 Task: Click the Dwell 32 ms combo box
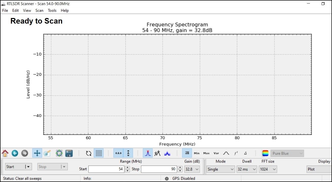[246, 169]
